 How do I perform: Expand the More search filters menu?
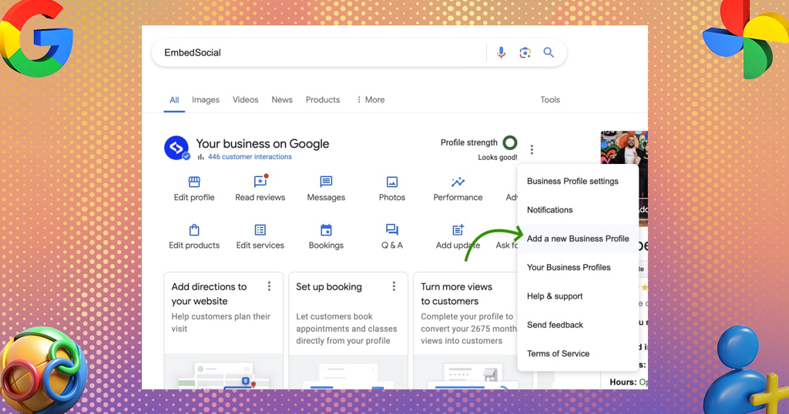[371, 99]
